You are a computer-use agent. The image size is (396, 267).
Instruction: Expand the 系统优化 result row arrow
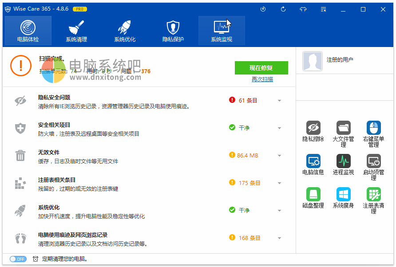coord(279,211)
